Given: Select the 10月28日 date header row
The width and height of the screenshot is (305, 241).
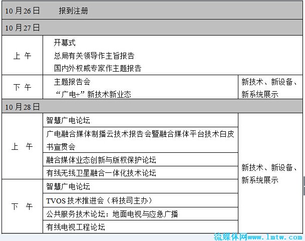Looking at the screenshot, I should [x=23, y=107].
